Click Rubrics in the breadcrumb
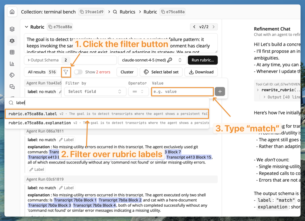 point(127,12)
